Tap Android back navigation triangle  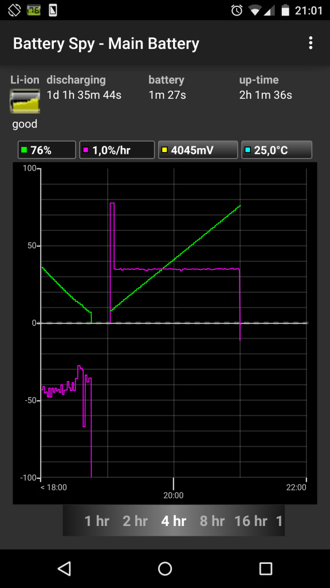[x=64, y=568]
